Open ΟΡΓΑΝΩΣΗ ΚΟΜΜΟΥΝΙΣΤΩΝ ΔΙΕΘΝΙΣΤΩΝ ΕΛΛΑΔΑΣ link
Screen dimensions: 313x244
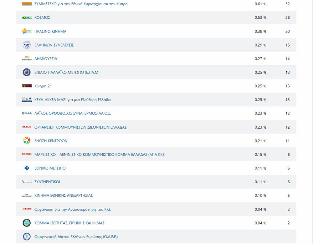(x=80, y=127)
